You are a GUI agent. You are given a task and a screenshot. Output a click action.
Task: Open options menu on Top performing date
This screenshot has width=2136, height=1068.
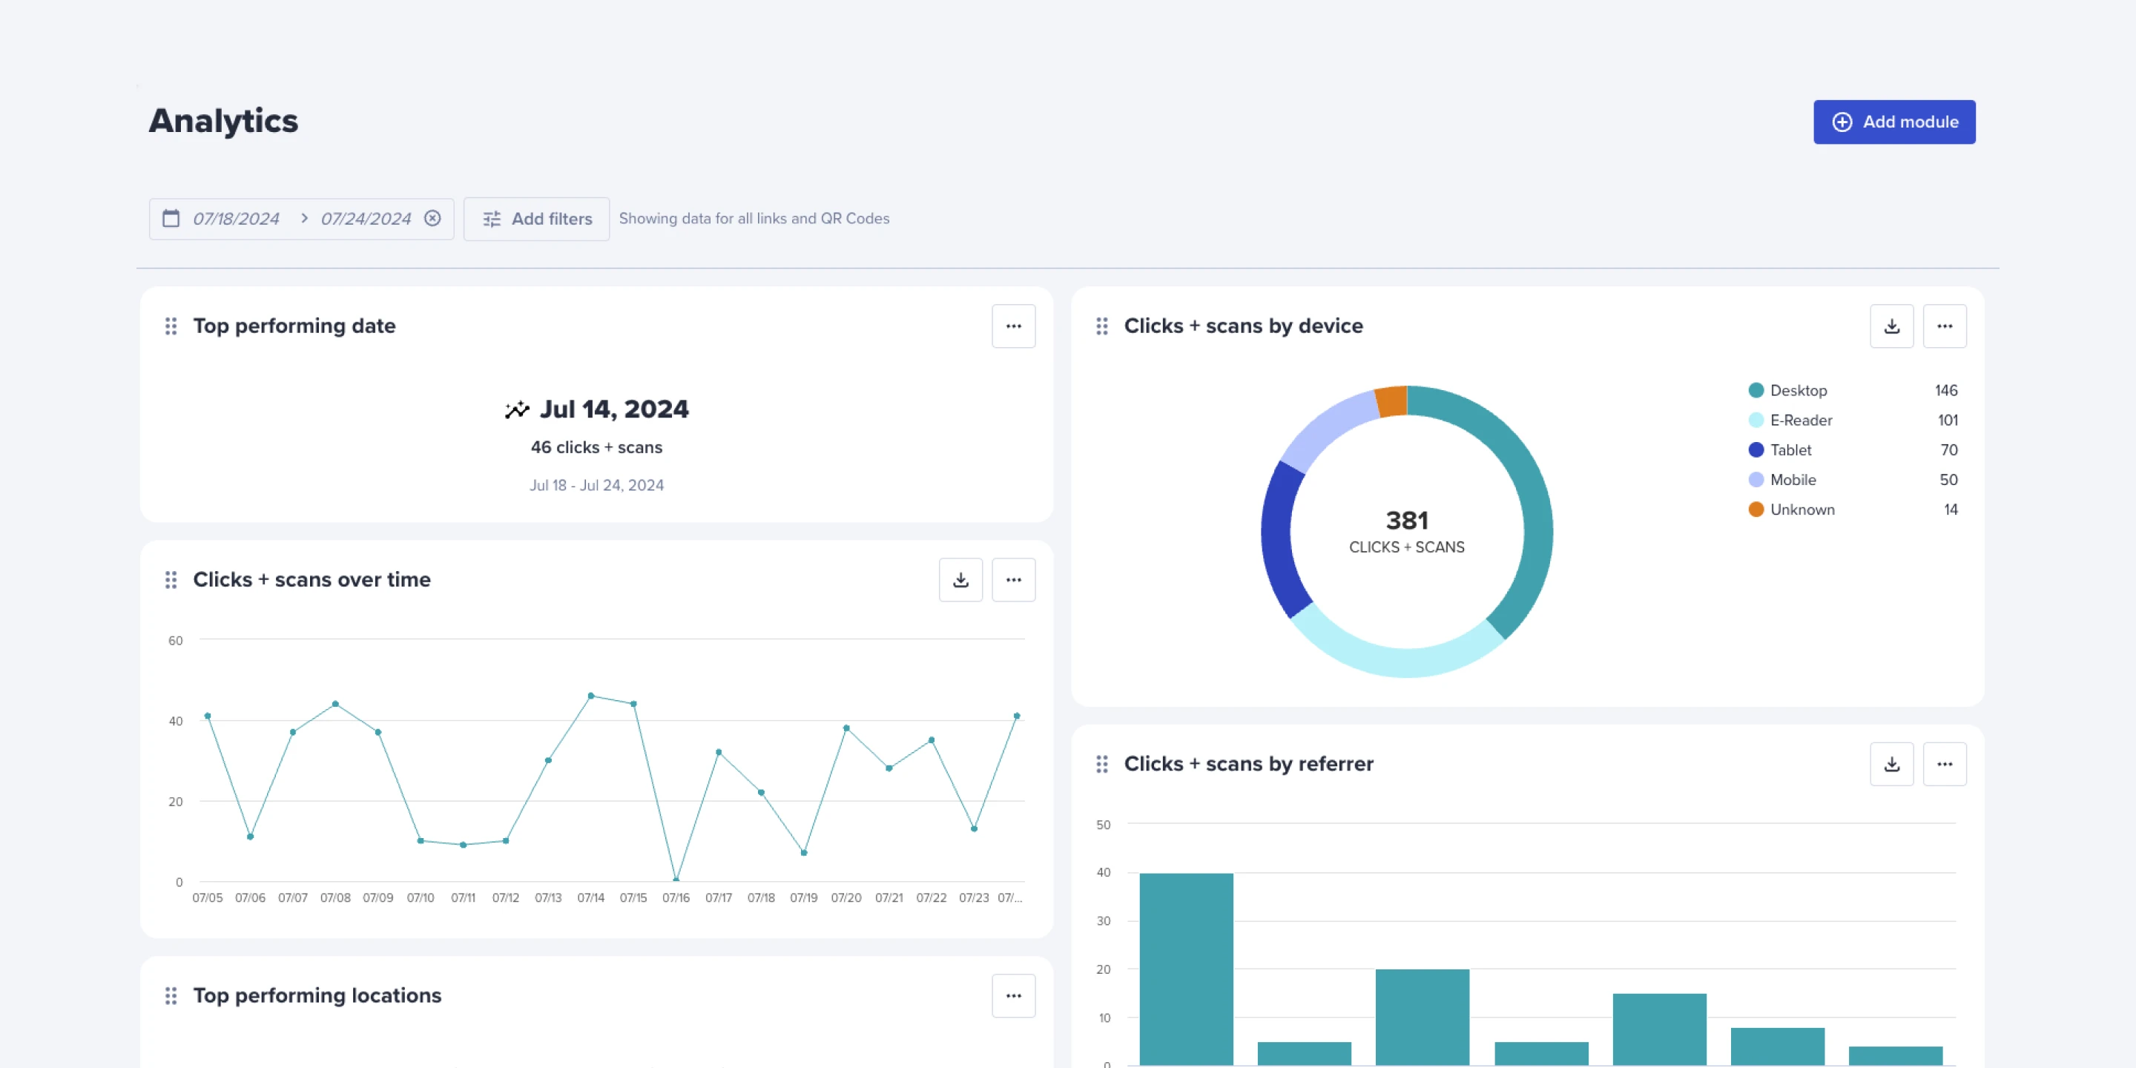1013,326
